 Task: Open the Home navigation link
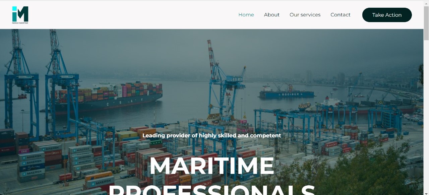point(246,15)
